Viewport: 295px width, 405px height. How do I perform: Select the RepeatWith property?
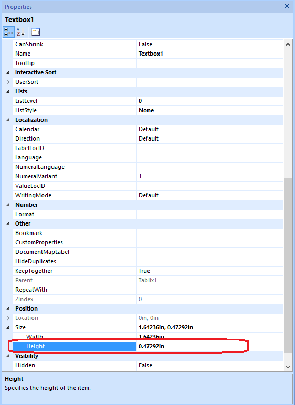pyautogui.click(x=31, y=290)
